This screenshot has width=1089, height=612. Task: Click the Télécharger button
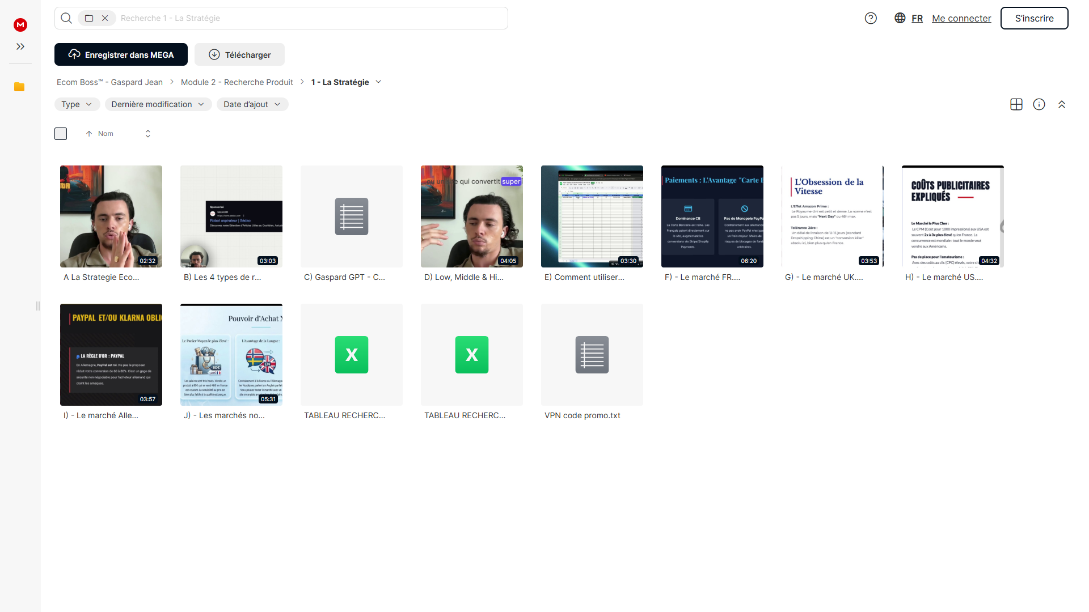click(x=239, y=54)
